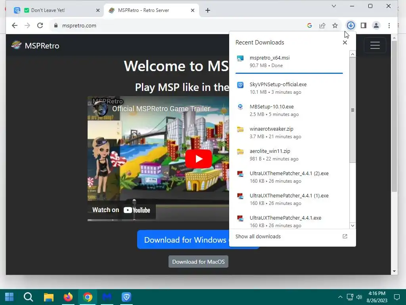Viewport: 406px width, 305px height.
Task: Close the MSPRetro tab
Action: point(192,10)
